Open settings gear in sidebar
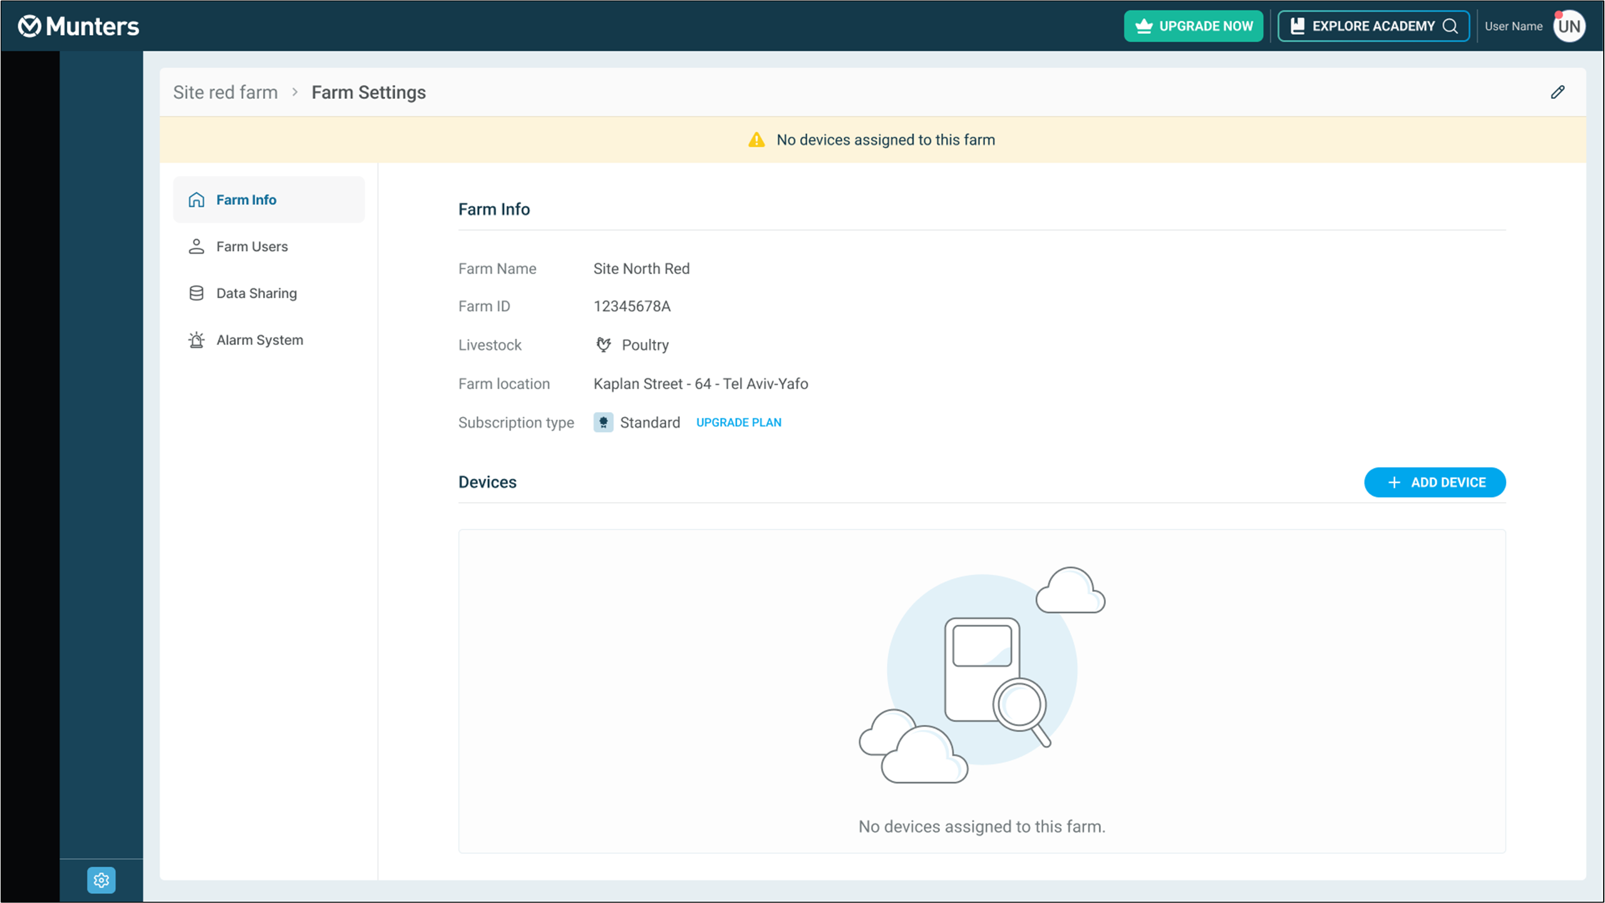The width and height of the screenshot is (1605, 903). coord(101,880)
